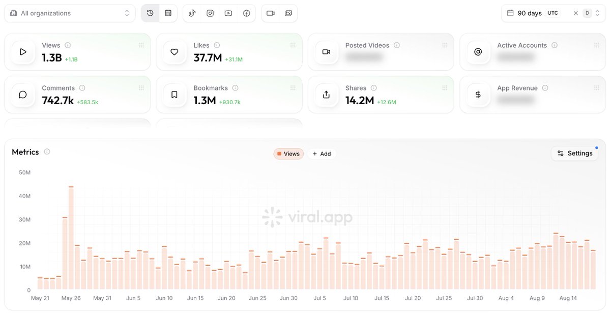Click the UTC timezone label
Image resolution: width=610 pixels, height=317 pixels.
(553, 13)
